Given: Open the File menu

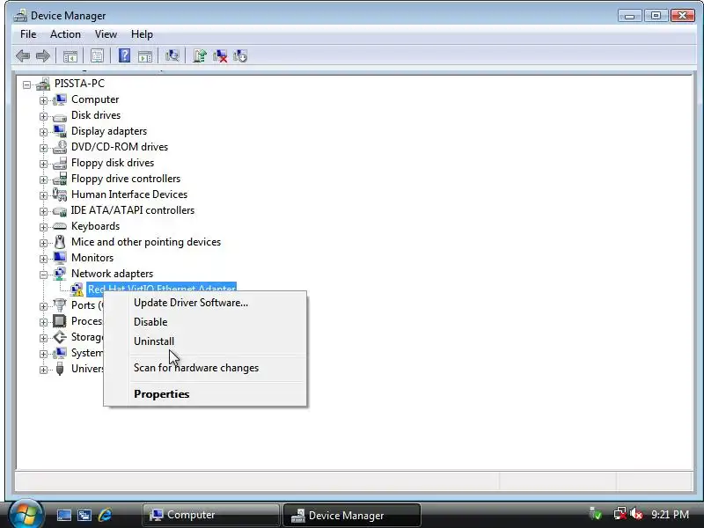Looking at the screenshot, I should pyautogui.click(x=28, y=34).
